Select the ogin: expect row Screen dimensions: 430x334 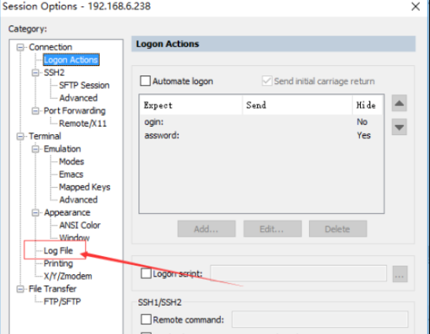pos(261,122)
